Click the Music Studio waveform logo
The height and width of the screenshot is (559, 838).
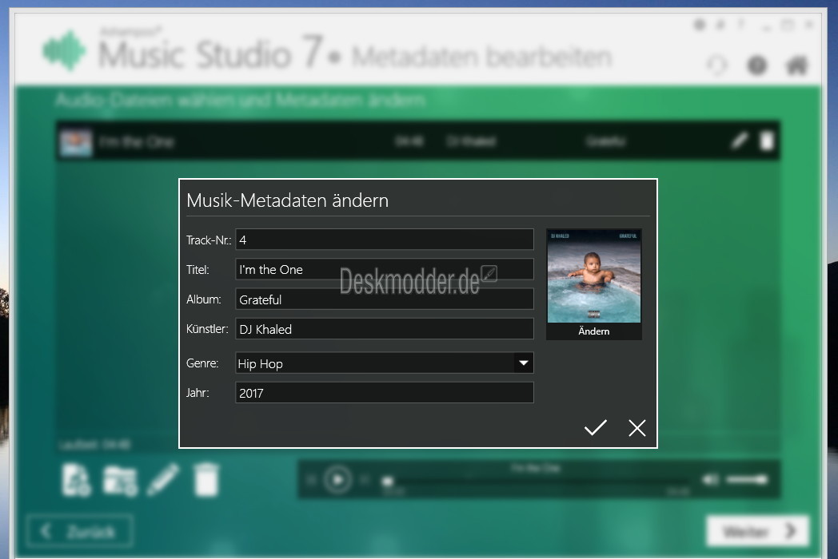tap(64, 51)
